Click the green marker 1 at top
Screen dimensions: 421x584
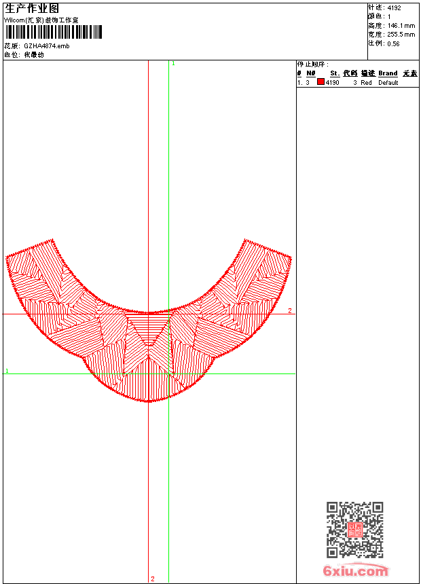click(173, 63)
